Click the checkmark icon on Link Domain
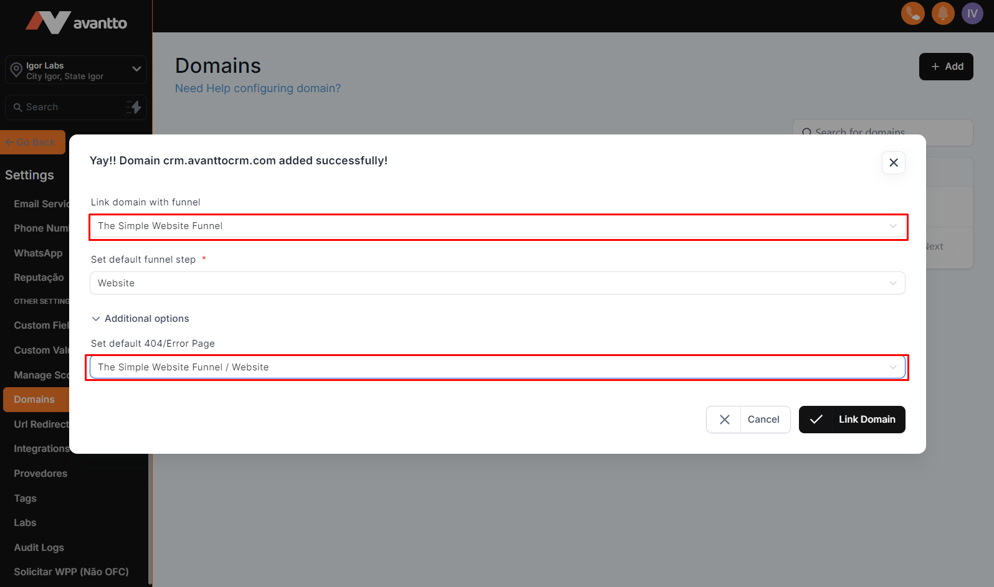Viewport: 994px width, 587px height. pyautogui.click(x=816, y=420)
